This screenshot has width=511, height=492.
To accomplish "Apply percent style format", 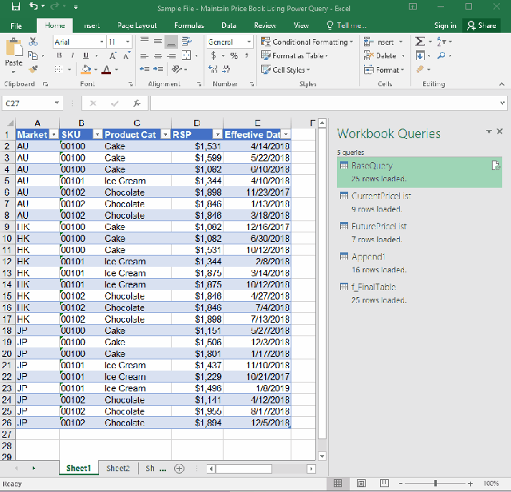I will pyautogui.click(x=234, y=56).
